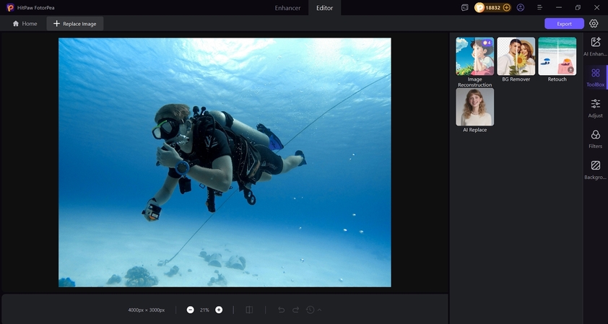Toggle the before/after compare view
This screenshot has height=324, width=608.
point(249,310)
